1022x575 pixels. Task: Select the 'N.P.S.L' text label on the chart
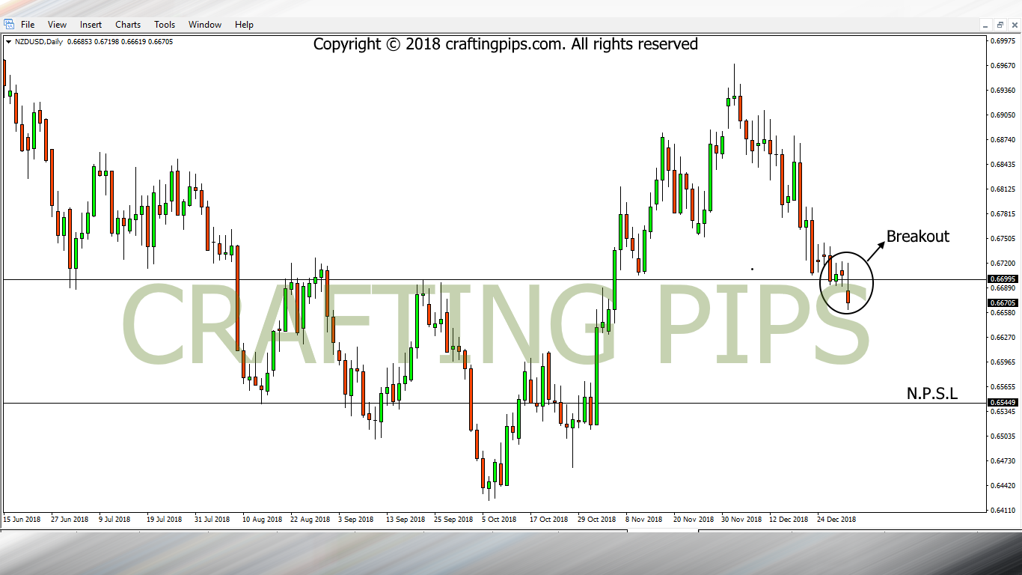tap(932, 393)
